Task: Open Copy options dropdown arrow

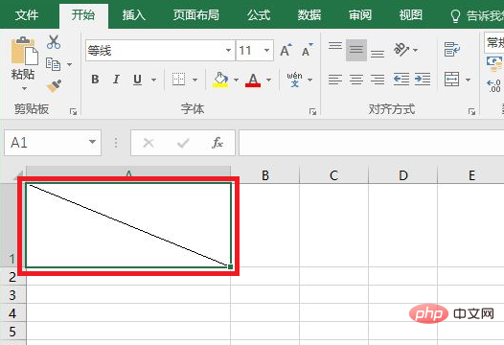Action: click(69, 64)
